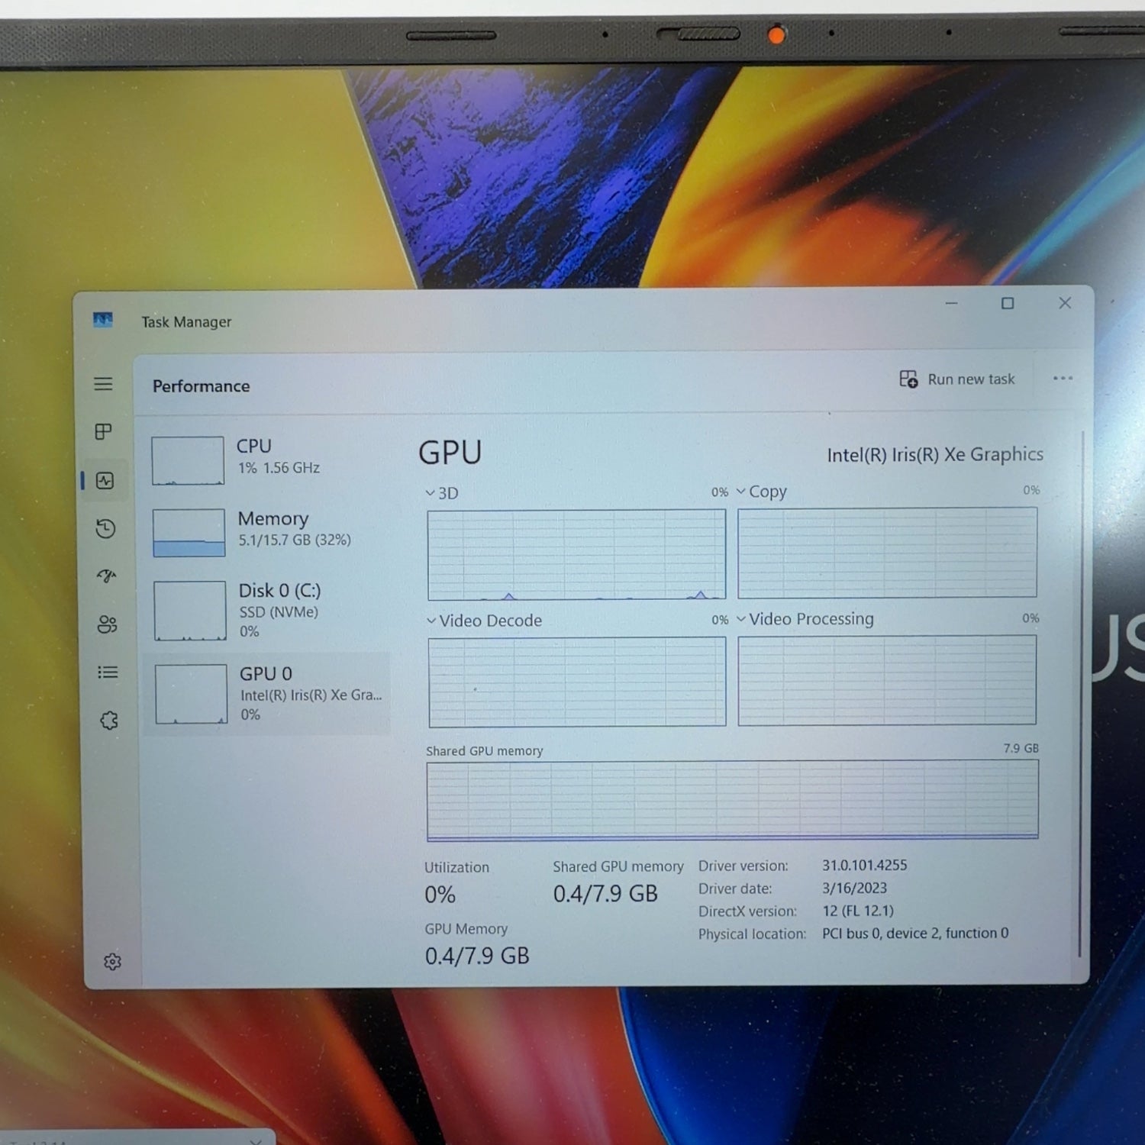Open the three-dot more options menu

[1063, 379]
